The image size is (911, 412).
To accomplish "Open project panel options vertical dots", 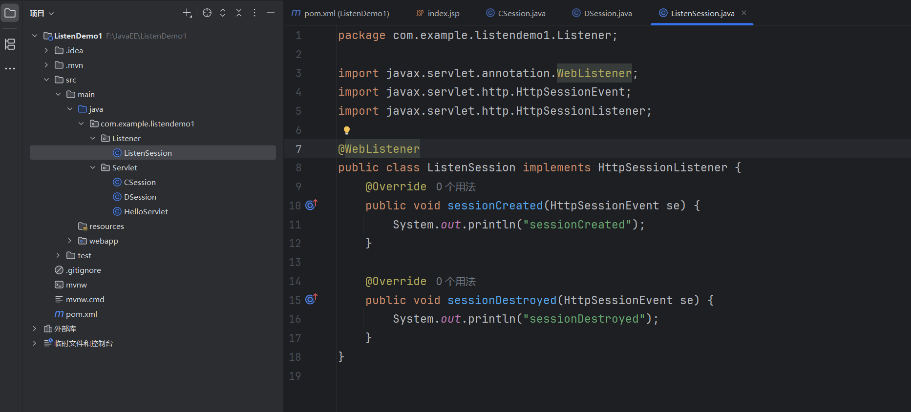I will (254, 13).
